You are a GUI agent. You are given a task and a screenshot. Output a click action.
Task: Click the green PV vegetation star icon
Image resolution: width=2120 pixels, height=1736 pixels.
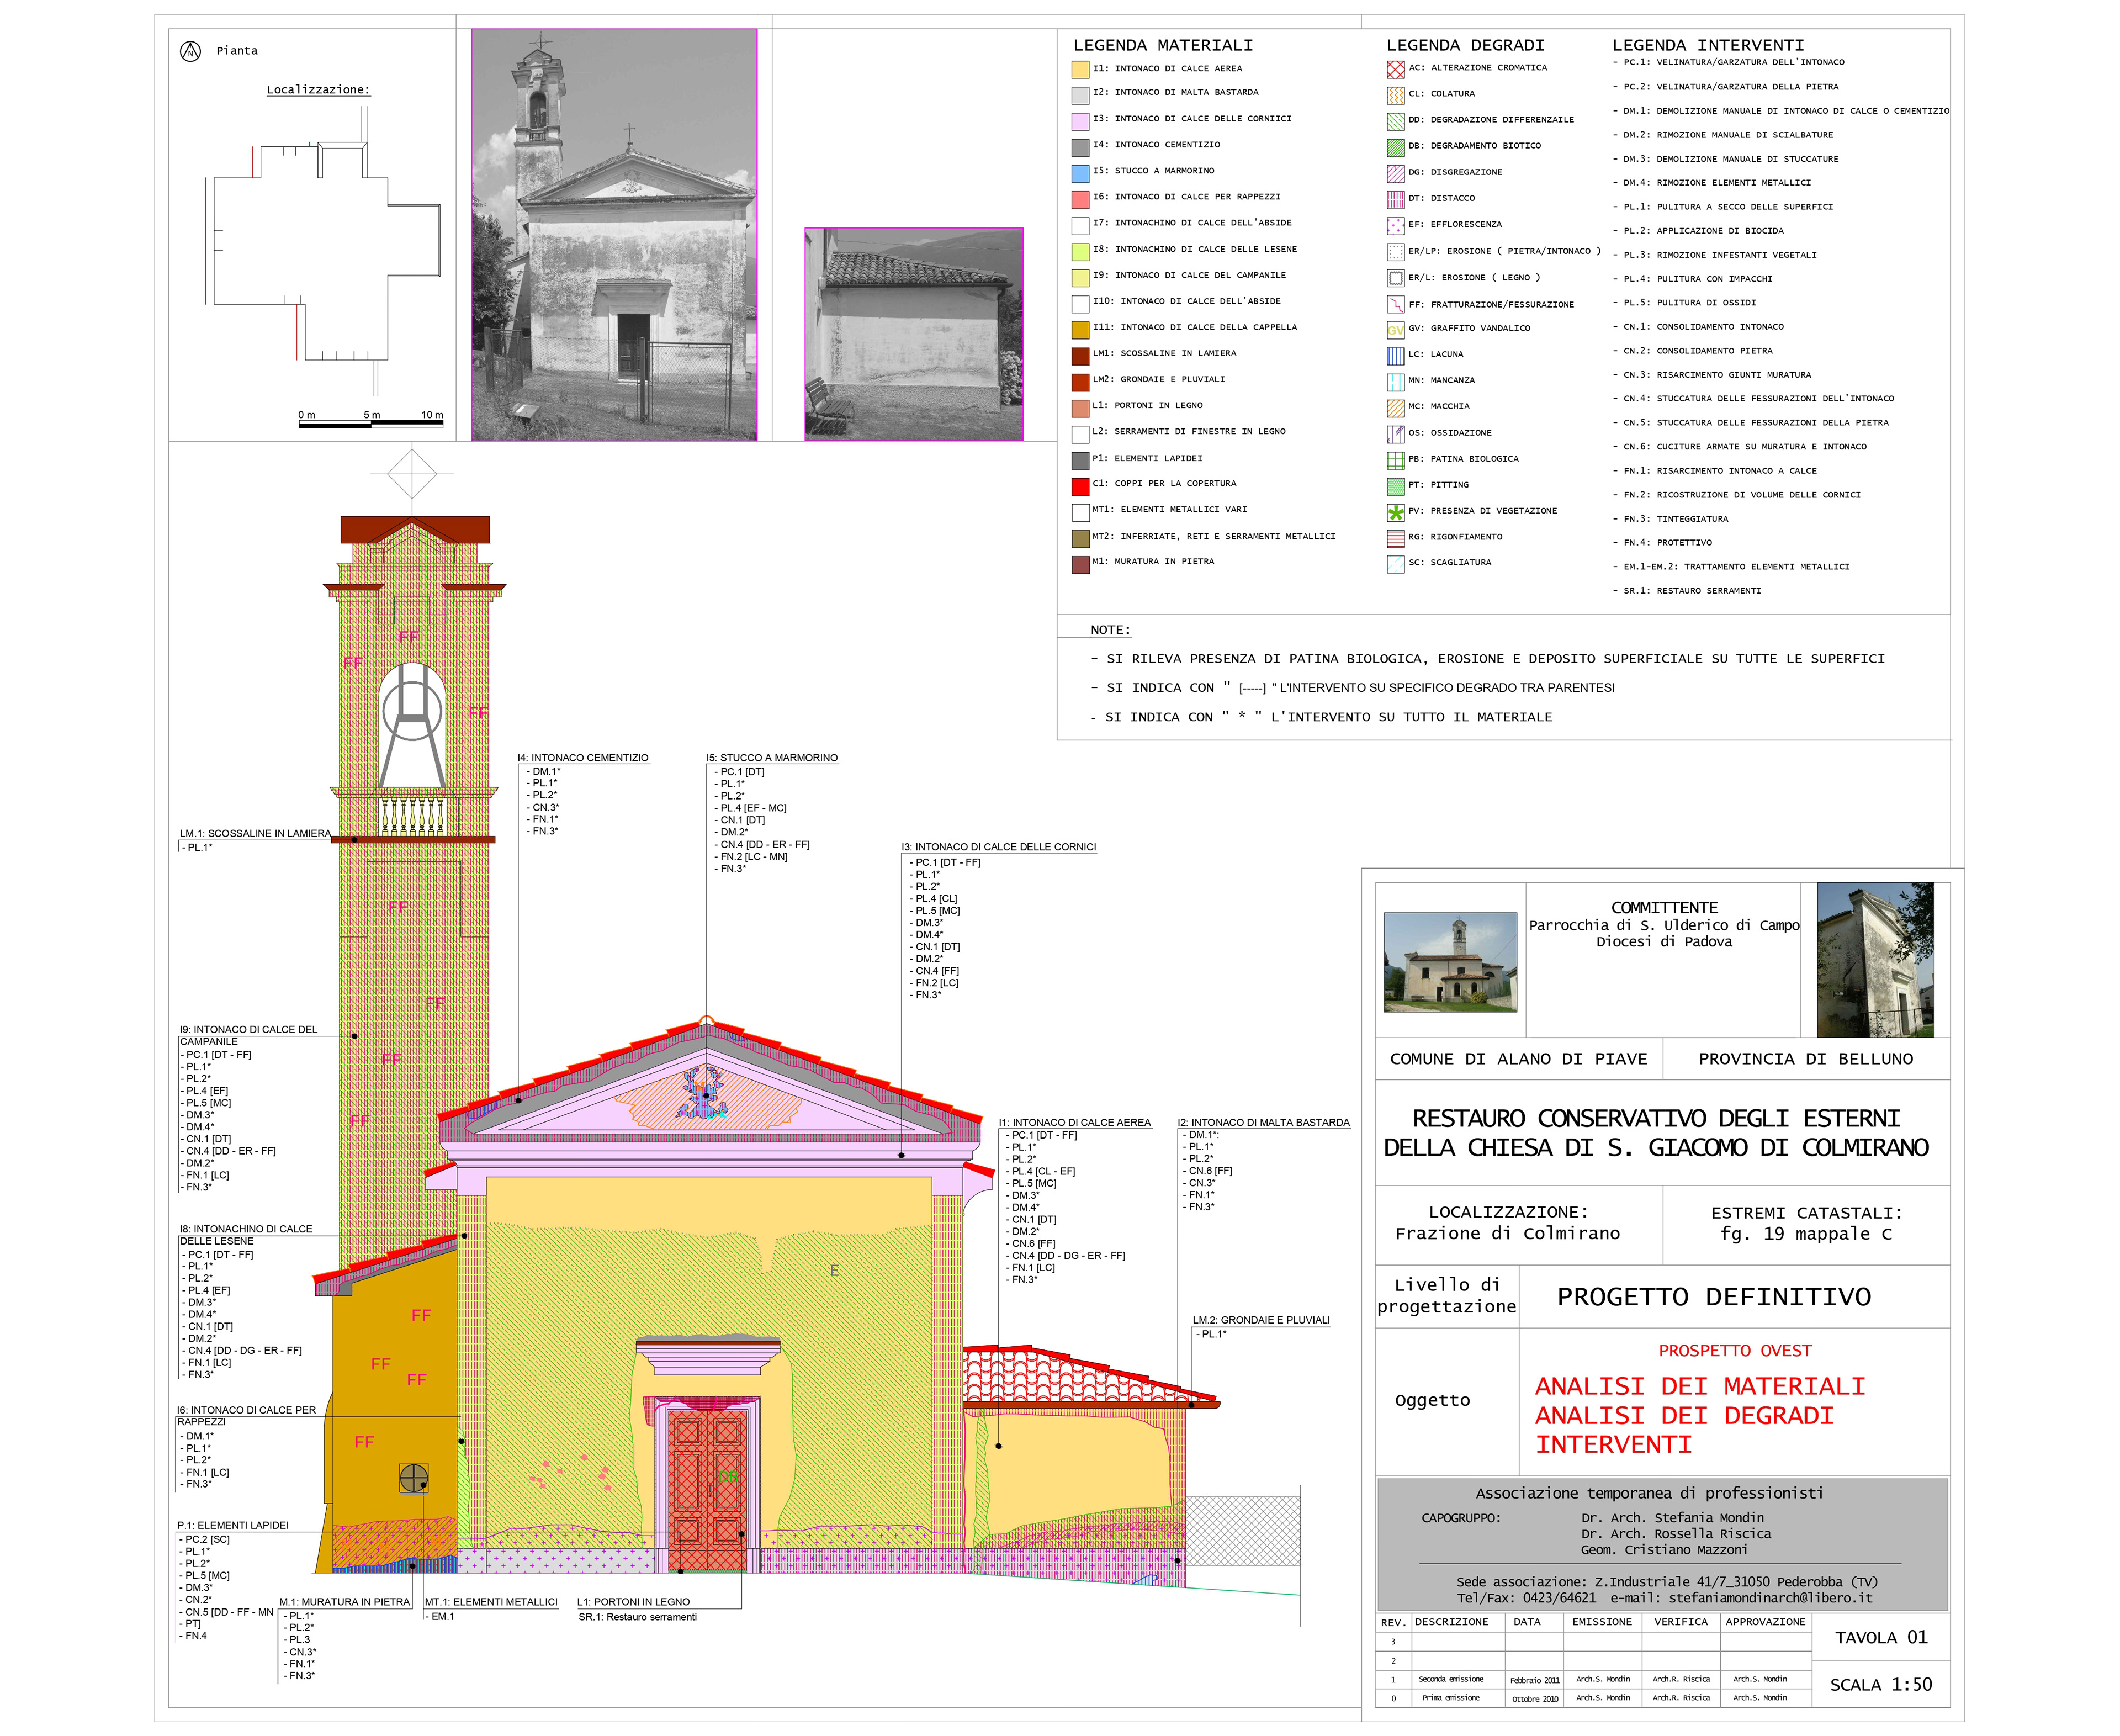(x=1395, y=512)
